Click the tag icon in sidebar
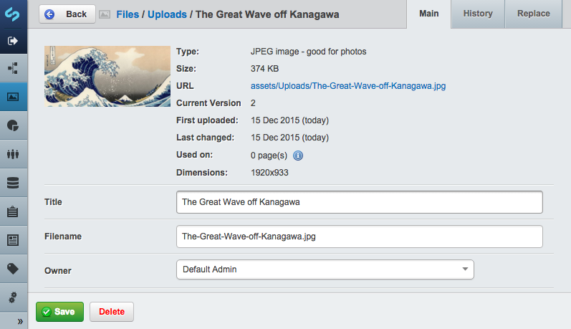Screen dimensions: 571x329 click(13, 269)
